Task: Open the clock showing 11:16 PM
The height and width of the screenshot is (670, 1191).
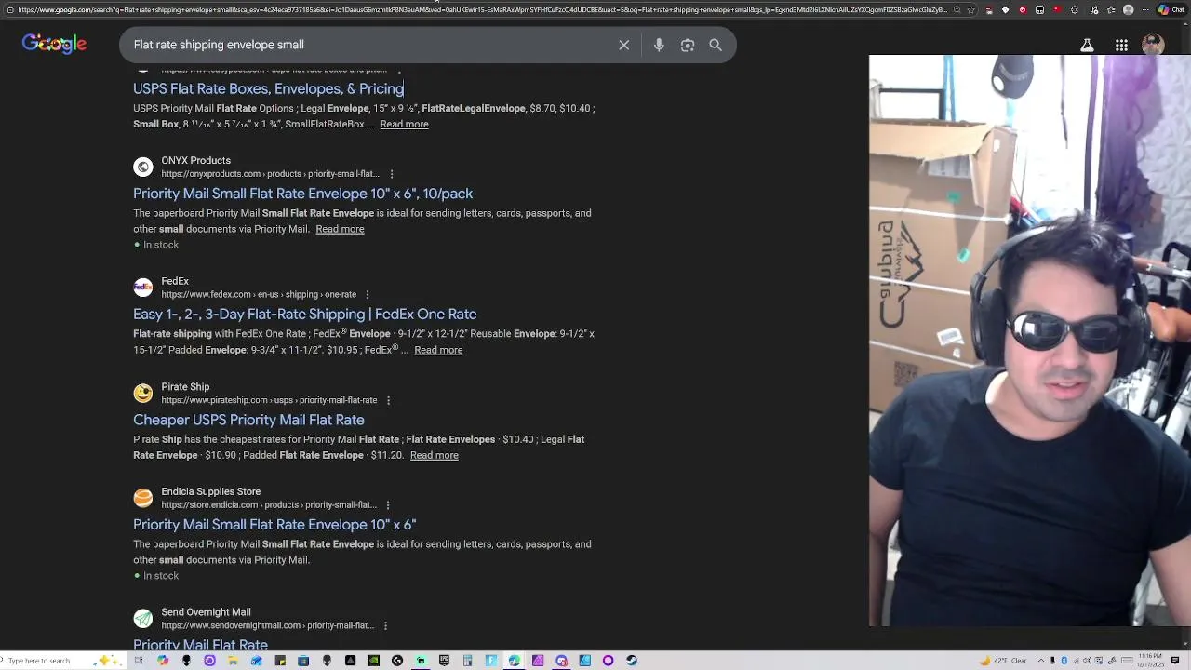Action: pyautogui.click(x=1150, y=661)
